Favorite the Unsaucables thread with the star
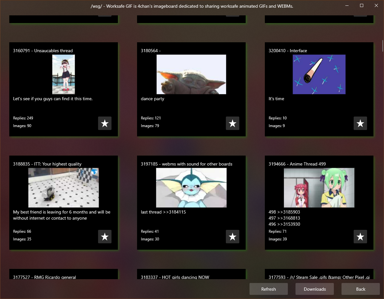Screen dimensions: 384x299 (x=105, y=123)
